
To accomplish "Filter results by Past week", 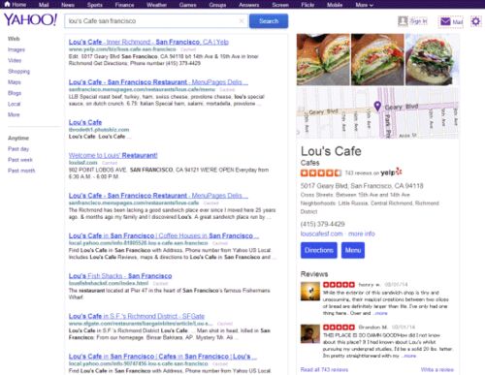I will click(x=20, y=160).
